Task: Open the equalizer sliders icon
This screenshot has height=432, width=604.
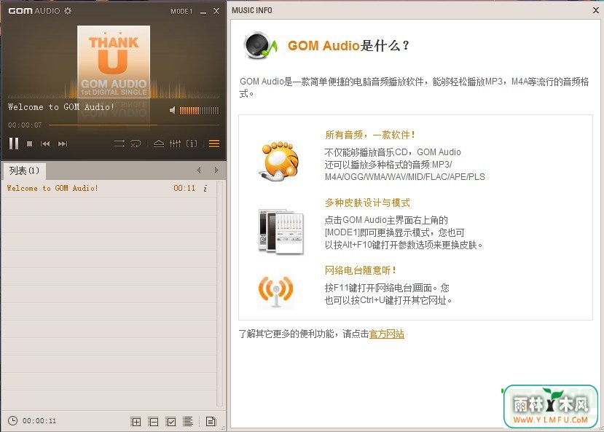Action: (175, 144)
